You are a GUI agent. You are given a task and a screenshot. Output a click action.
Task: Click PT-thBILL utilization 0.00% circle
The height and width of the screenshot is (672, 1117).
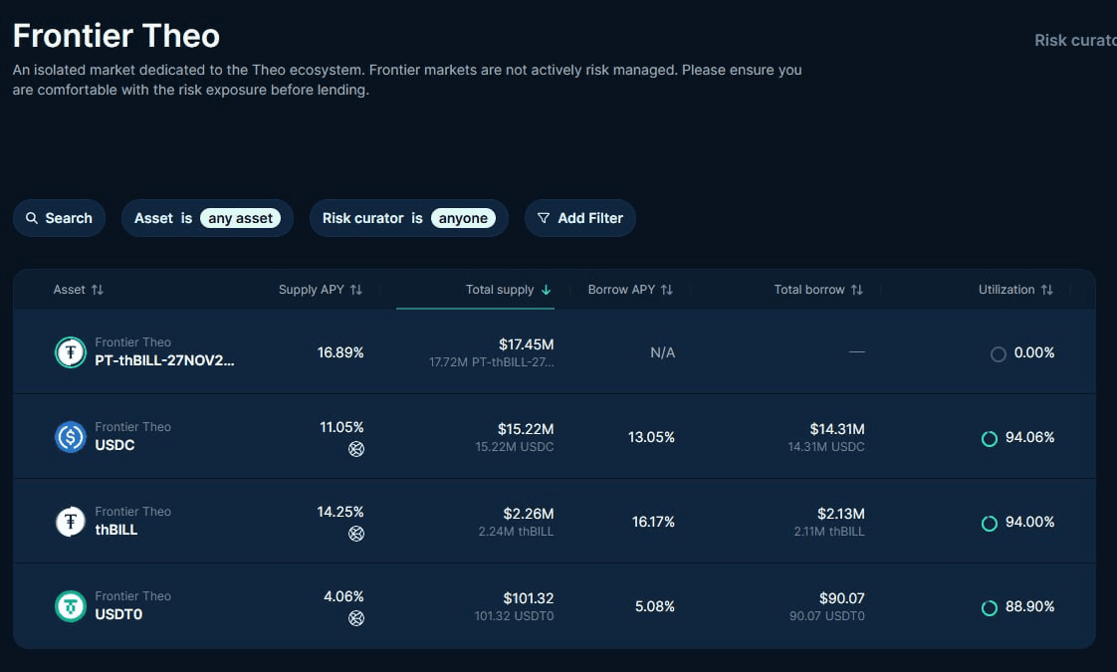coord(999,353)
